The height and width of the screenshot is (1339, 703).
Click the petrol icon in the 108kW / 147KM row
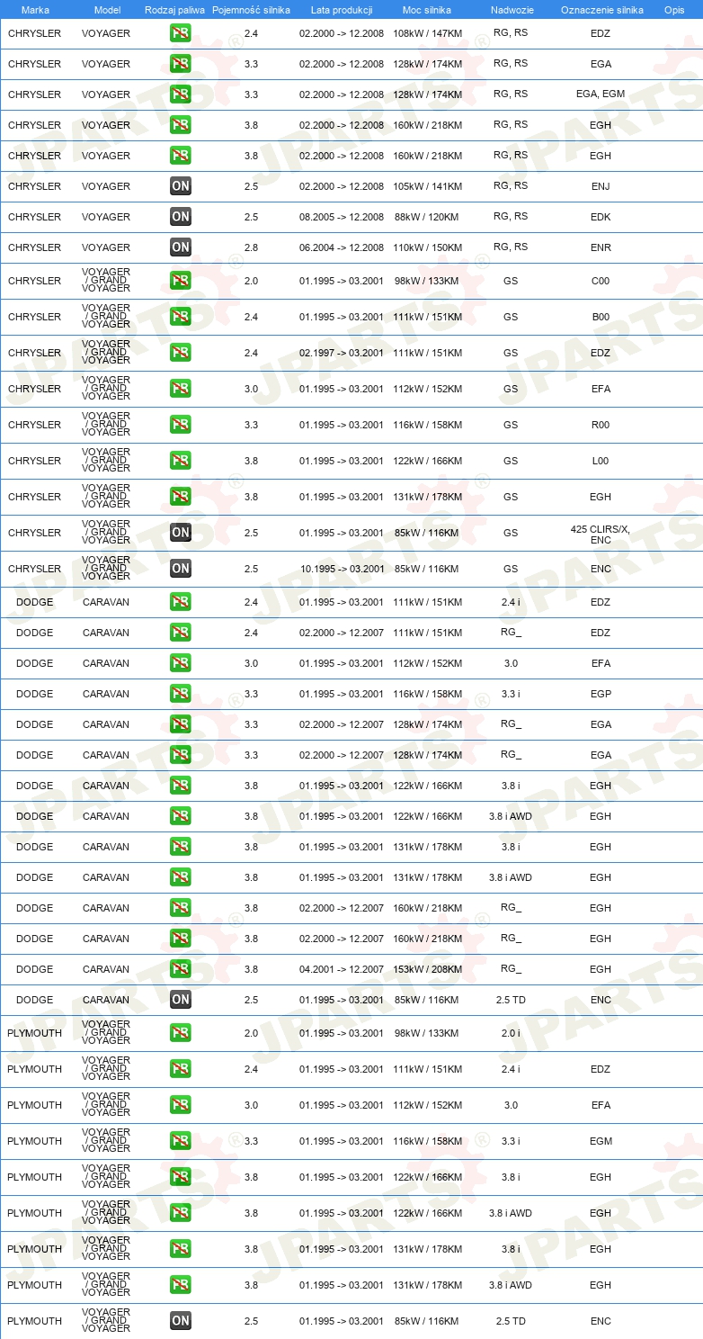coord(181,33)
